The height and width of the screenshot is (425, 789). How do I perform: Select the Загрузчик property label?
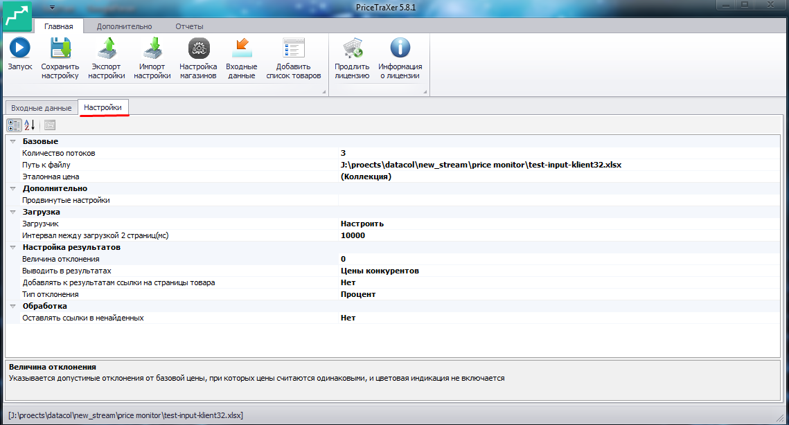[40, 224]
